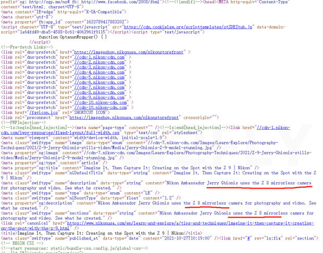This screenshot has width=323, height=253.
Task: Follow the //cdn-6.nikon-cdn.com link
Action: click(x=100, y=82)
